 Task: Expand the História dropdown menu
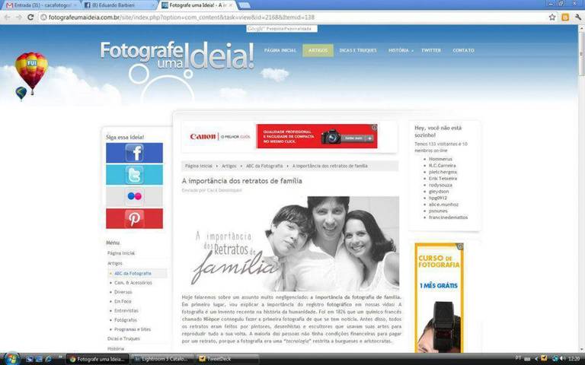coord(401,50)
